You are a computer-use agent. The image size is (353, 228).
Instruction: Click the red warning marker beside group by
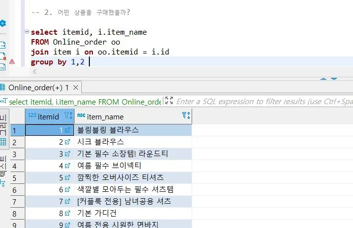[12, 61]
